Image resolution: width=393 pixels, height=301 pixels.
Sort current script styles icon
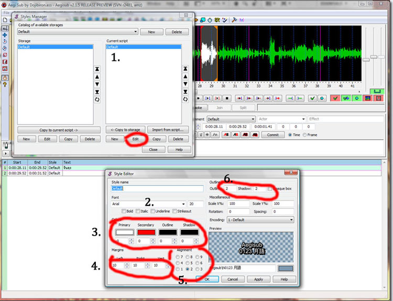(185, 99)
